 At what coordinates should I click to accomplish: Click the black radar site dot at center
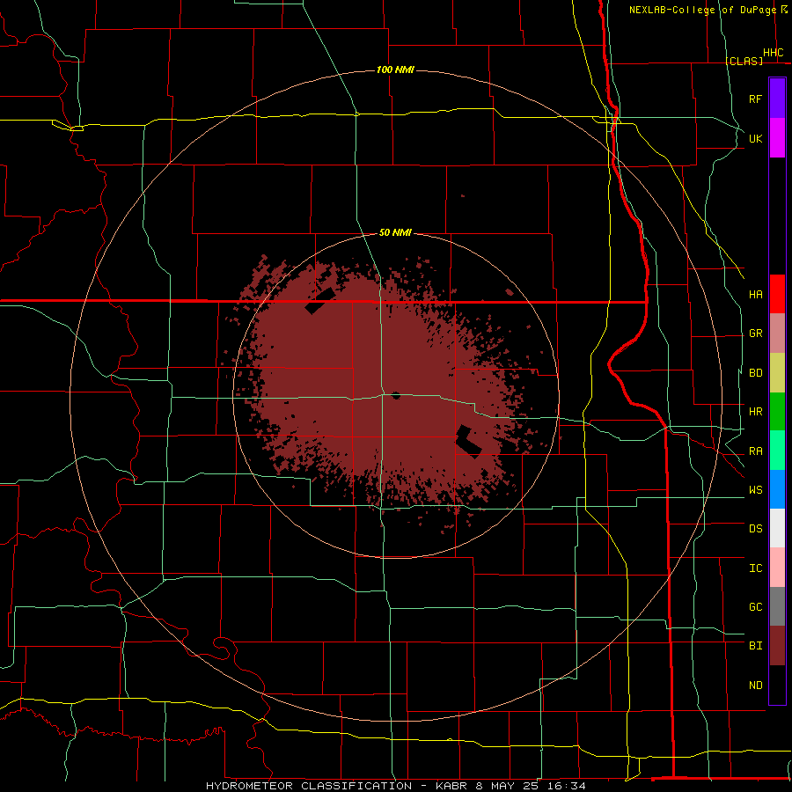396,395
